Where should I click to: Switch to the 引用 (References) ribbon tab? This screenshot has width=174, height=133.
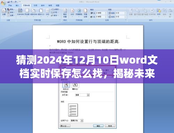pos(35,6)
